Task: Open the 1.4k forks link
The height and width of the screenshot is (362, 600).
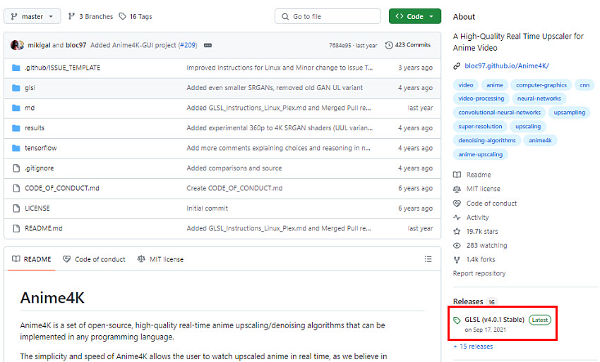Action: click(481, 260)
